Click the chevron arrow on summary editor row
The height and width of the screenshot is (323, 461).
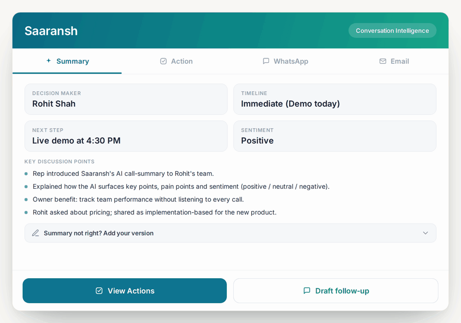tap(425, 233)
